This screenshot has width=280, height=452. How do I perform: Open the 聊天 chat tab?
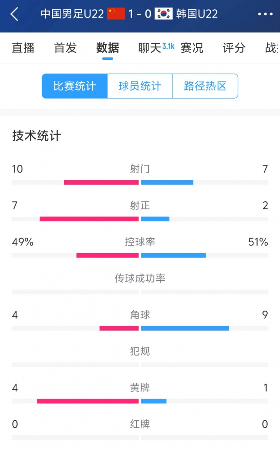[150, 48]
